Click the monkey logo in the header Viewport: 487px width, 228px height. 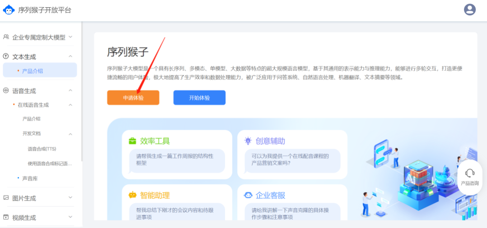tap(9, 9)
